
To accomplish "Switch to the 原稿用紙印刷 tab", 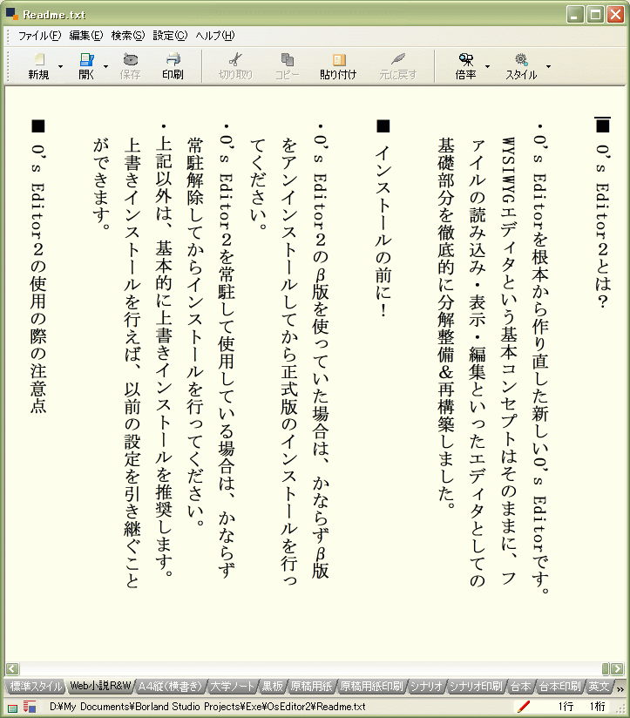I will coord(371,686).
